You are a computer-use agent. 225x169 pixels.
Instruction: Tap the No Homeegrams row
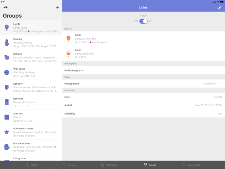tap(143, 70)
